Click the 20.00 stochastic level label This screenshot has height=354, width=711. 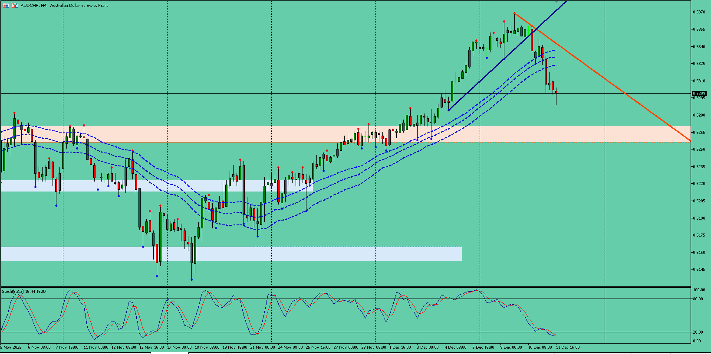click(x=698, y=332)
